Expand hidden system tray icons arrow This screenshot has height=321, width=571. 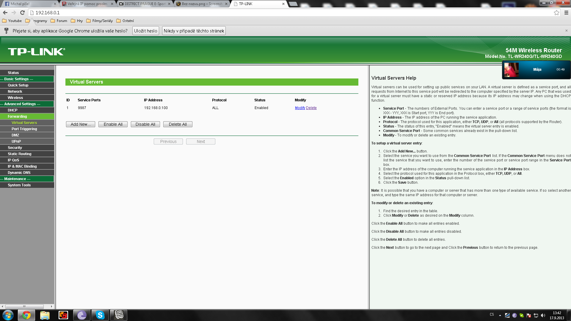(x=500, y=315)
